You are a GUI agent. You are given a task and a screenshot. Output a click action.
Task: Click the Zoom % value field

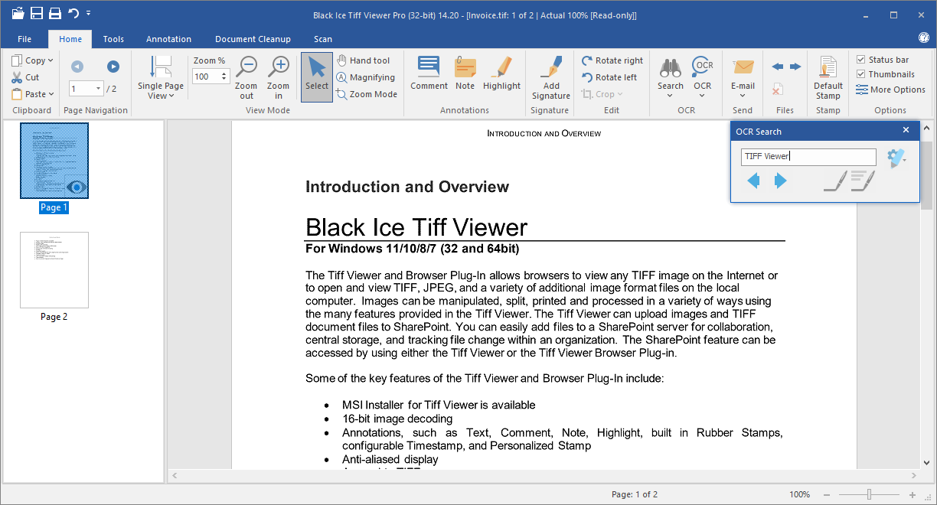[205, 77]
